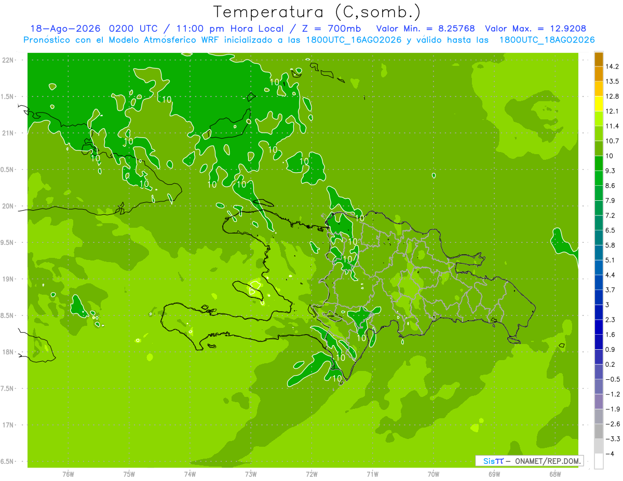Image resolution: width=623 pixels, height=481 pixels.
Task: Click the "21N" latitude label
Action: tap(9, 133)
